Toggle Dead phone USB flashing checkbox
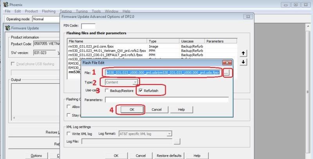The image size is (313, 159). pyautogui.click(x=13, y=64)
